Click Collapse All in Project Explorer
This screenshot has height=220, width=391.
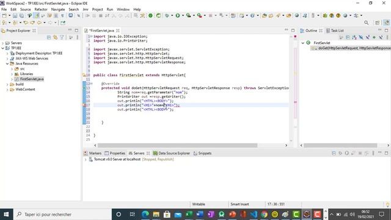(49, 37)
